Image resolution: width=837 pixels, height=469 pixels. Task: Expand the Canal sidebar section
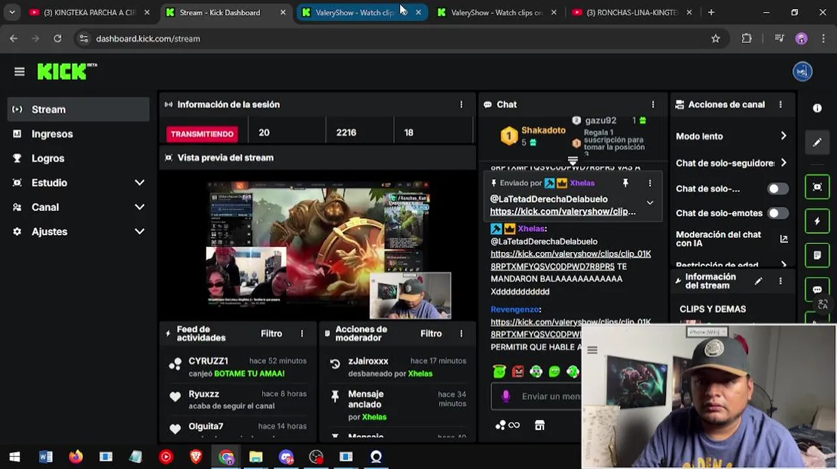[139, 207]
